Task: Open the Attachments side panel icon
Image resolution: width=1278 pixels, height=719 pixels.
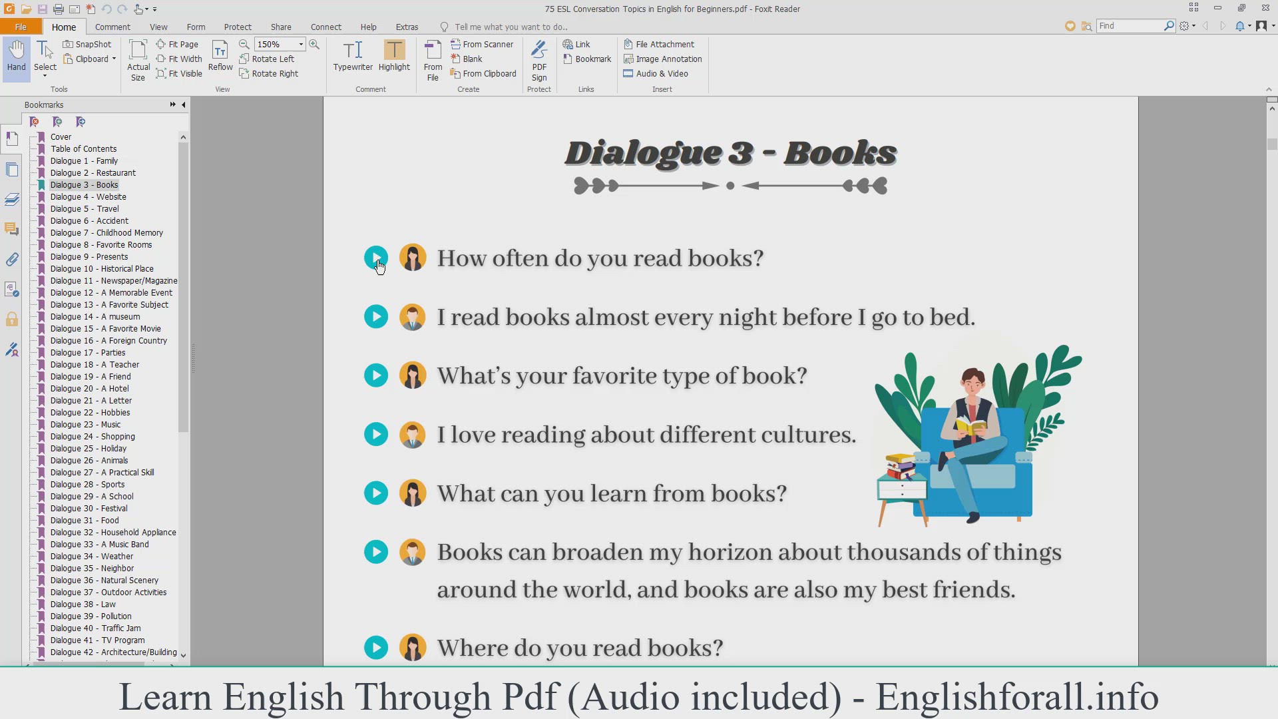Action: pos(12,260)
